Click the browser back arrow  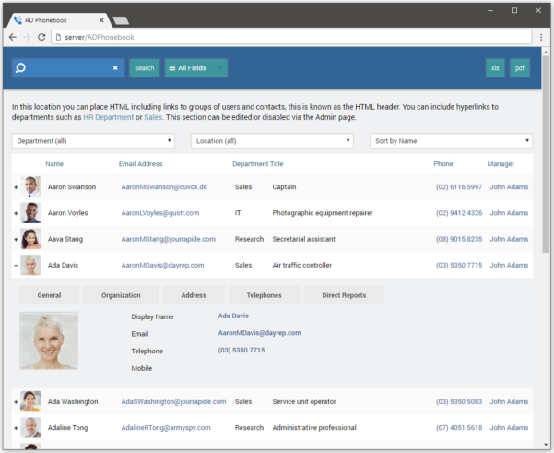pos(12,37)
